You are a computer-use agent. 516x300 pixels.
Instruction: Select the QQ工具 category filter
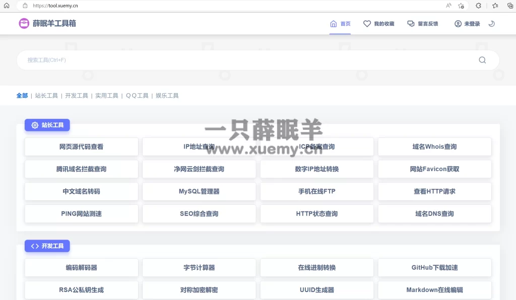(137, 96)
